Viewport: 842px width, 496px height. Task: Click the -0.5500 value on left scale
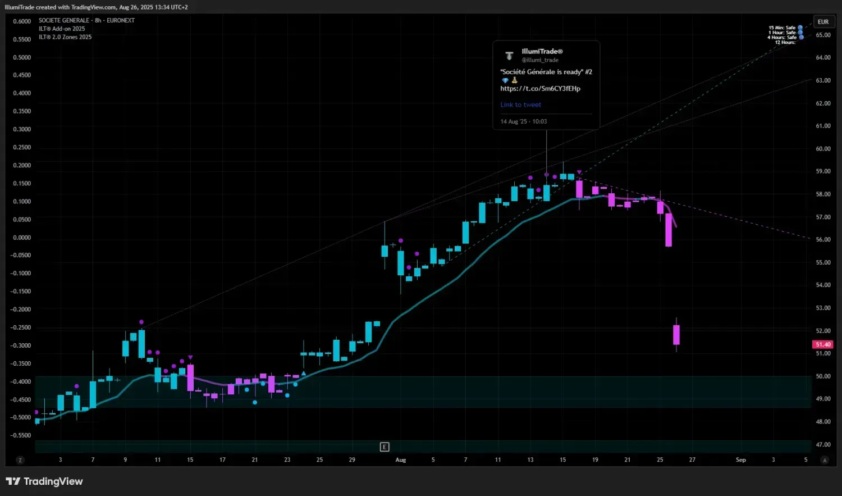pos(21,435)
